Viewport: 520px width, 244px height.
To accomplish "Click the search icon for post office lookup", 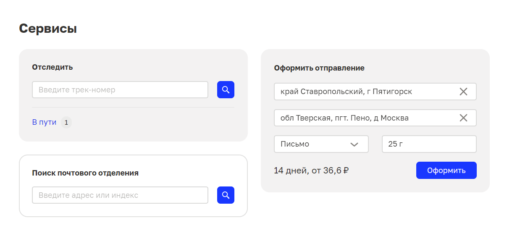I will pyautogui.click(x=226, y=195).
